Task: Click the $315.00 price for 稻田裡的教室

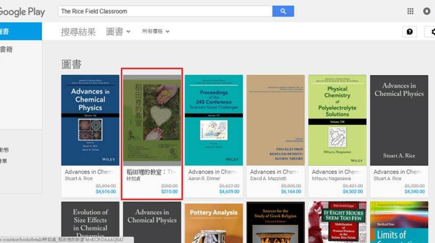Action: coord(169,192)
